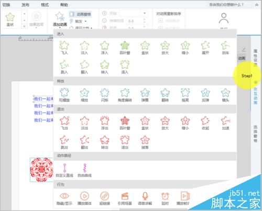262x211 pixels.
Task: Increase the 持续时间 value with spinner
Action: (144, 19)
